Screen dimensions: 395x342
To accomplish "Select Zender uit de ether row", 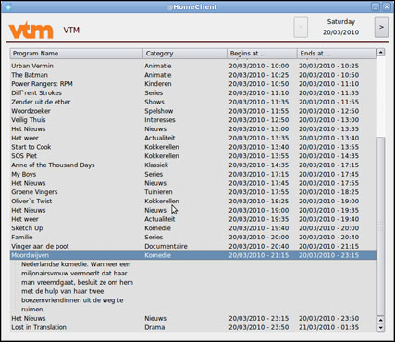I will [193, 102].
